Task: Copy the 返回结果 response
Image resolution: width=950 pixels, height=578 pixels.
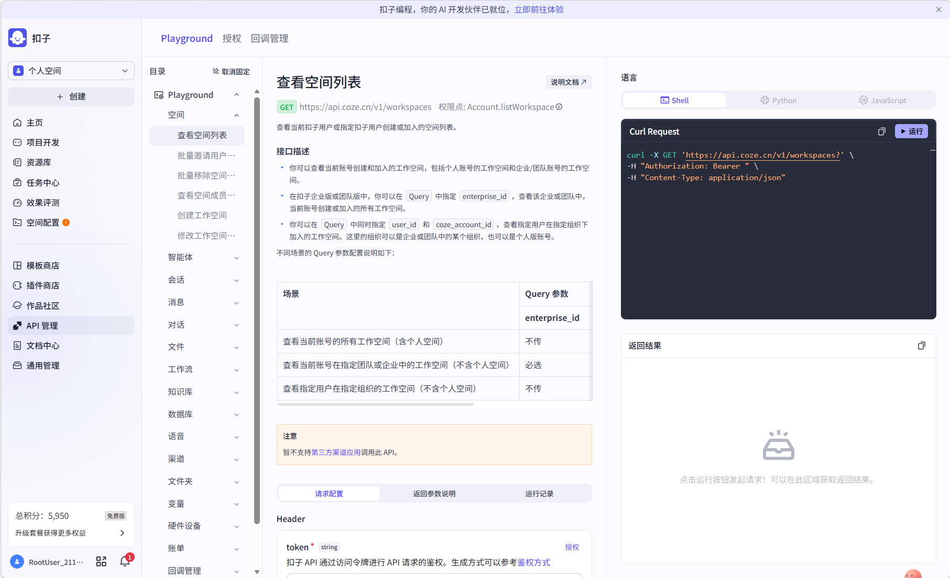Action: click(922, 346)
